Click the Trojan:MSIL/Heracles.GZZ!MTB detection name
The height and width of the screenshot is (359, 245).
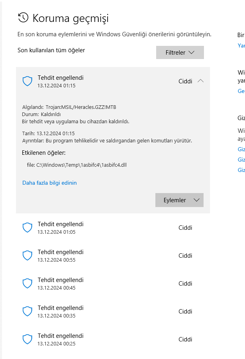coord(81,107)
